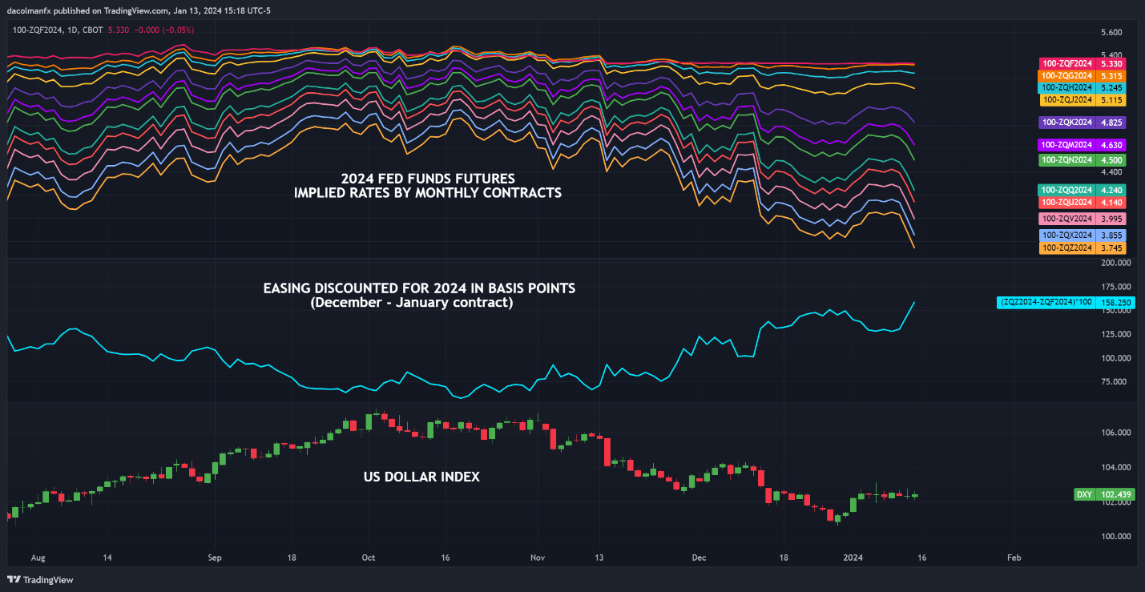Select the 100-ZQU2024 4.140 price label
This screenshot has width=1145, height=592.
(x=1083, y=203)
